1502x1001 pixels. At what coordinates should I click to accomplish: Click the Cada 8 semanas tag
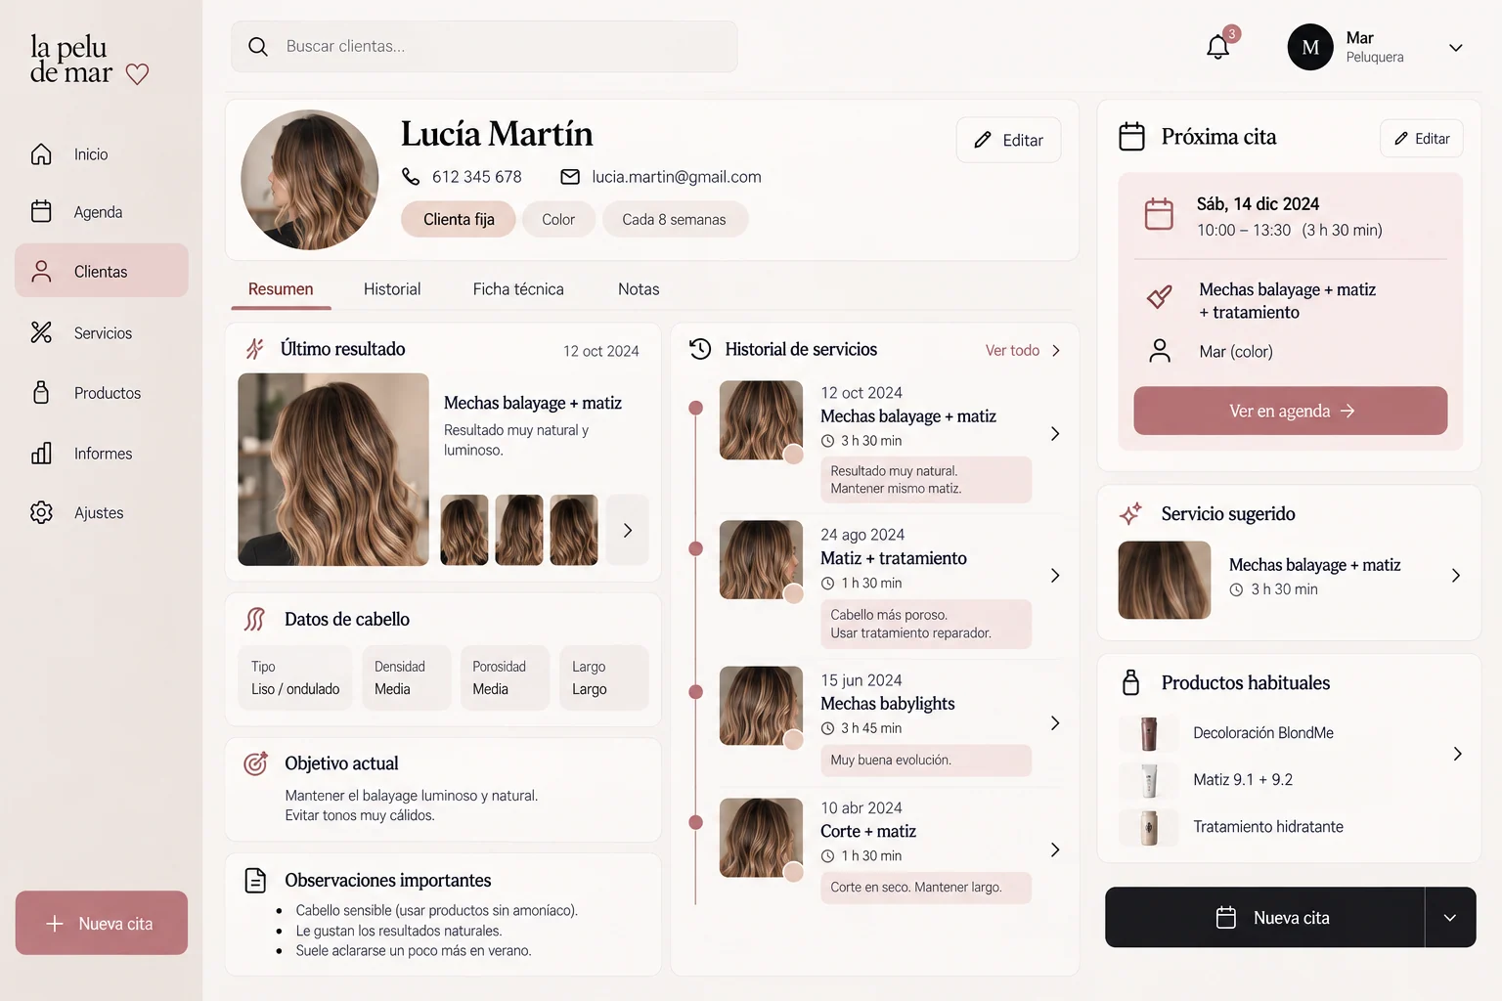(x=675, y=219)
